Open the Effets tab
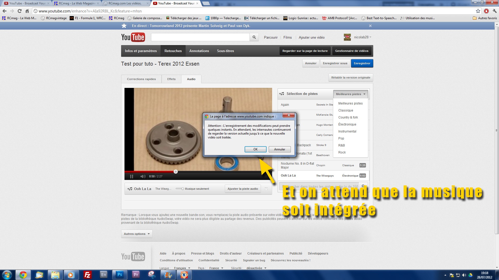 [171, 79]
